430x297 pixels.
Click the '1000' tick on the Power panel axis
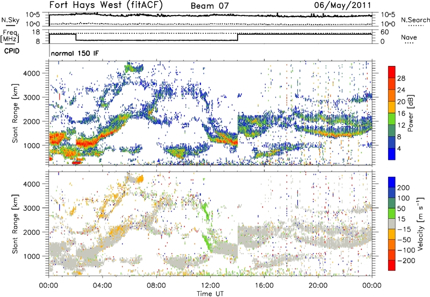pos(32,145)
